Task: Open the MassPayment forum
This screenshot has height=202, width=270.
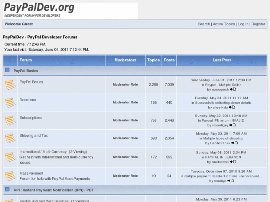Action: (x=31, y=173)
